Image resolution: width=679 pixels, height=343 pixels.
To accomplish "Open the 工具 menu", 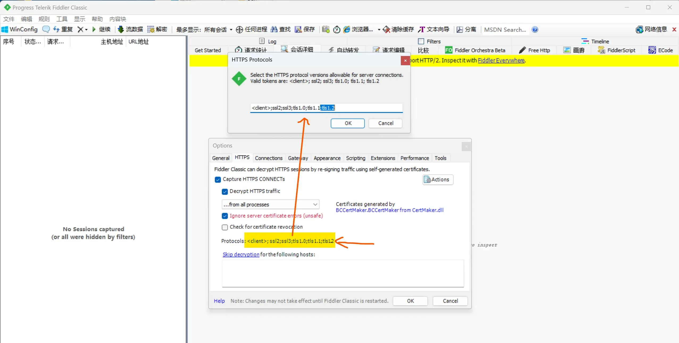I will (x=61, y=19).
